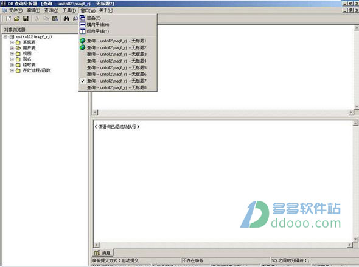359x267 pixels.
Task: Open the 消息 results tab
Action: pyautogui.click(x=103, y=253)
